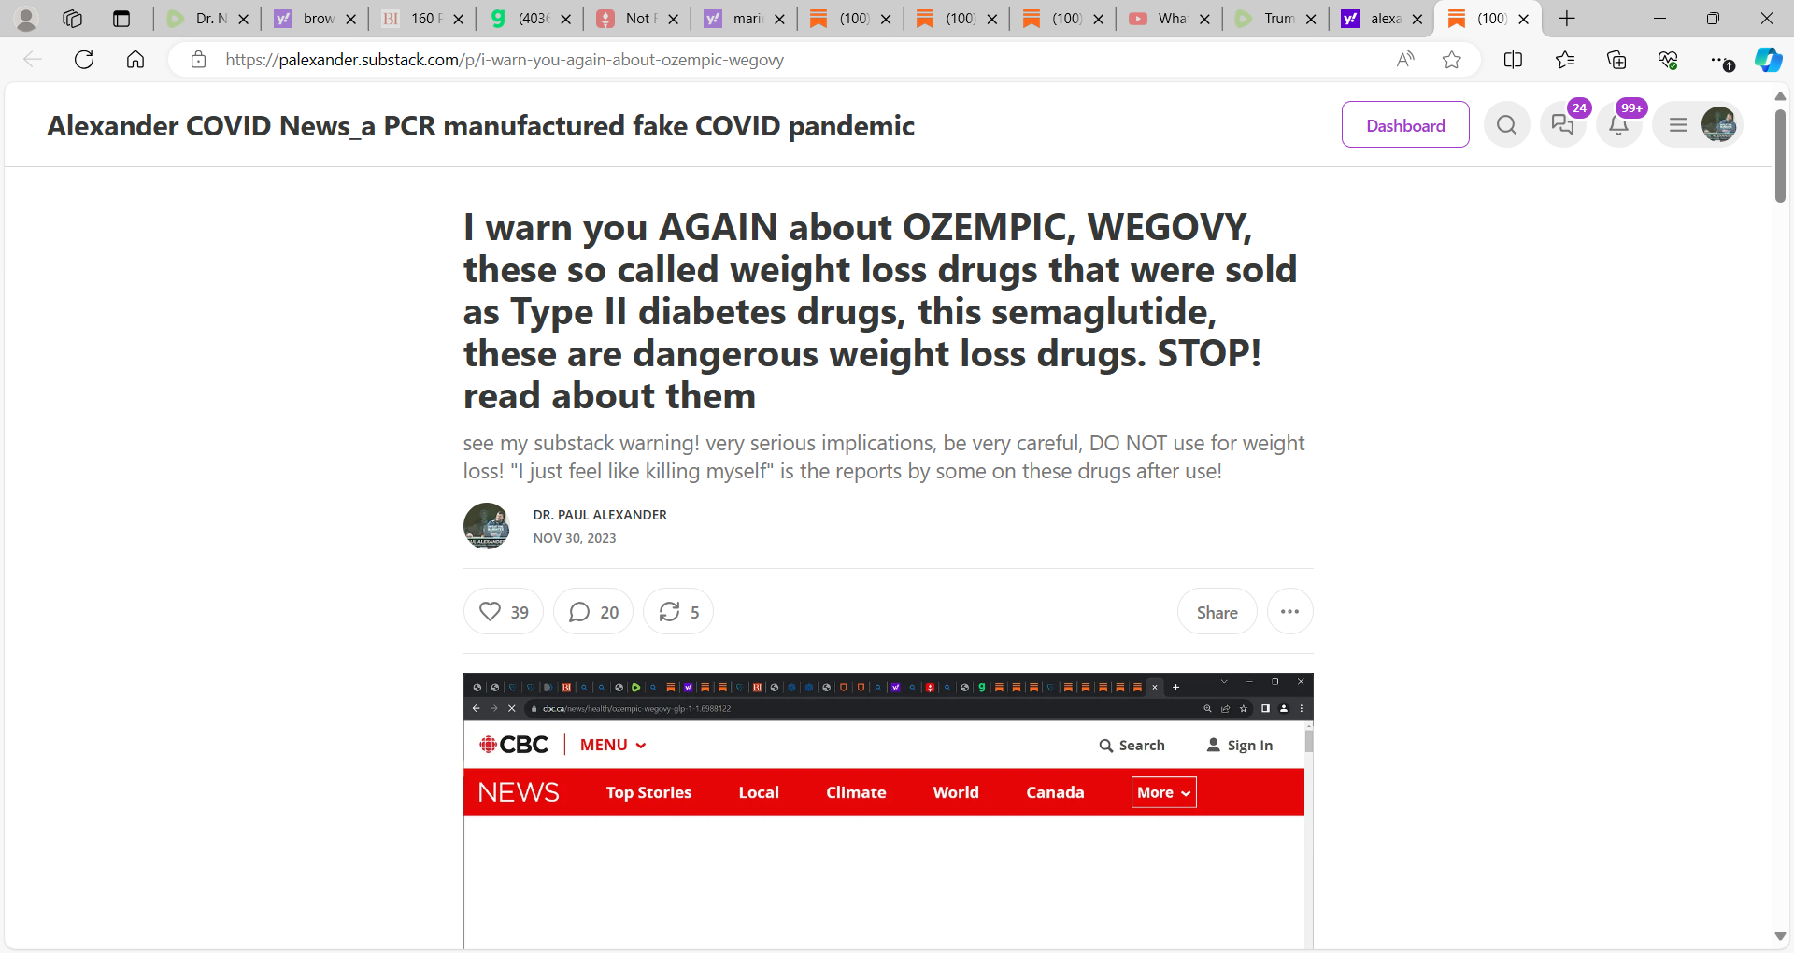Open browser Settings and more menu
The height and width of the screenshot is (953, 1794).
pos(1721,60)
